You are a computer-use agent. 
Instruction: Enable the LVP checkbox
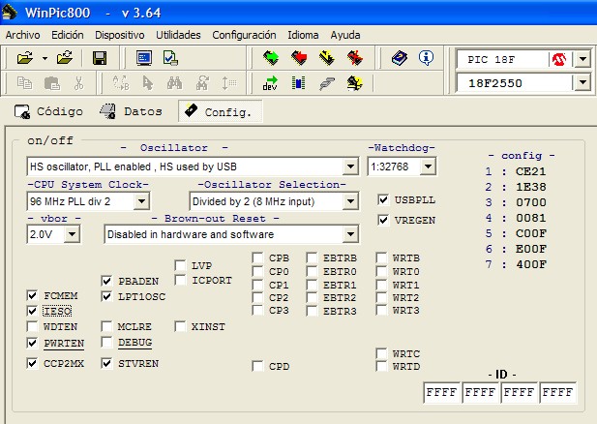(181, 265)
